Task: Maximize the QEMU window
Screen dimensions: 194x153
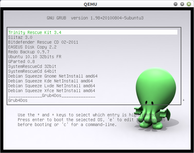Action: 182,4
